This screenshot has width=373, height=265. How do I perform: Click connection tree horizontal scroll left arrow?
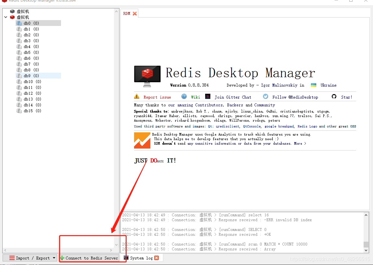(x=5, y=250)
